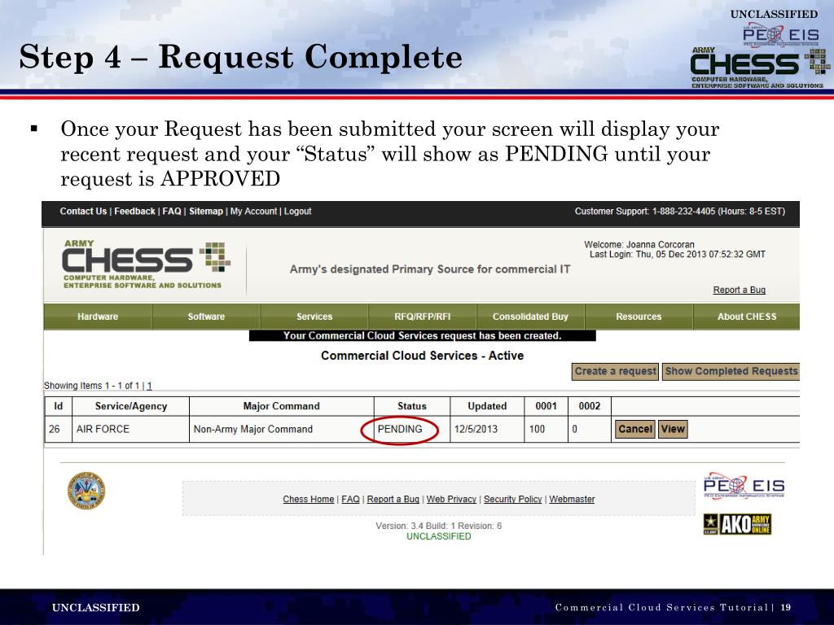Click the Chess Home footer link
The image size is (834, 625).
pos(309,499)
